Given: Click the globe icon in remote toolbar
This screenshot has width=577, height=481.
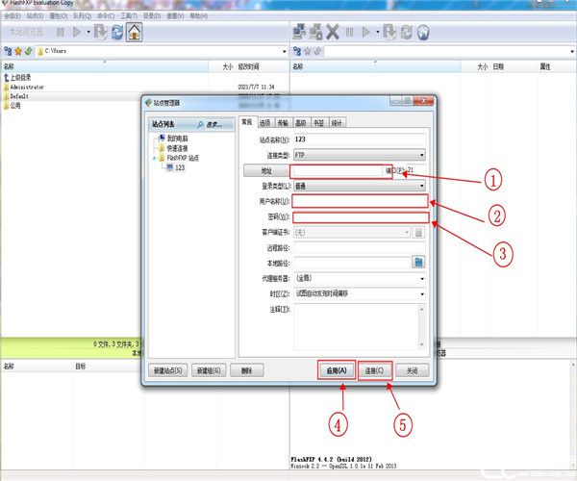Looking at the screenshot, I should (x=422, y=32).
